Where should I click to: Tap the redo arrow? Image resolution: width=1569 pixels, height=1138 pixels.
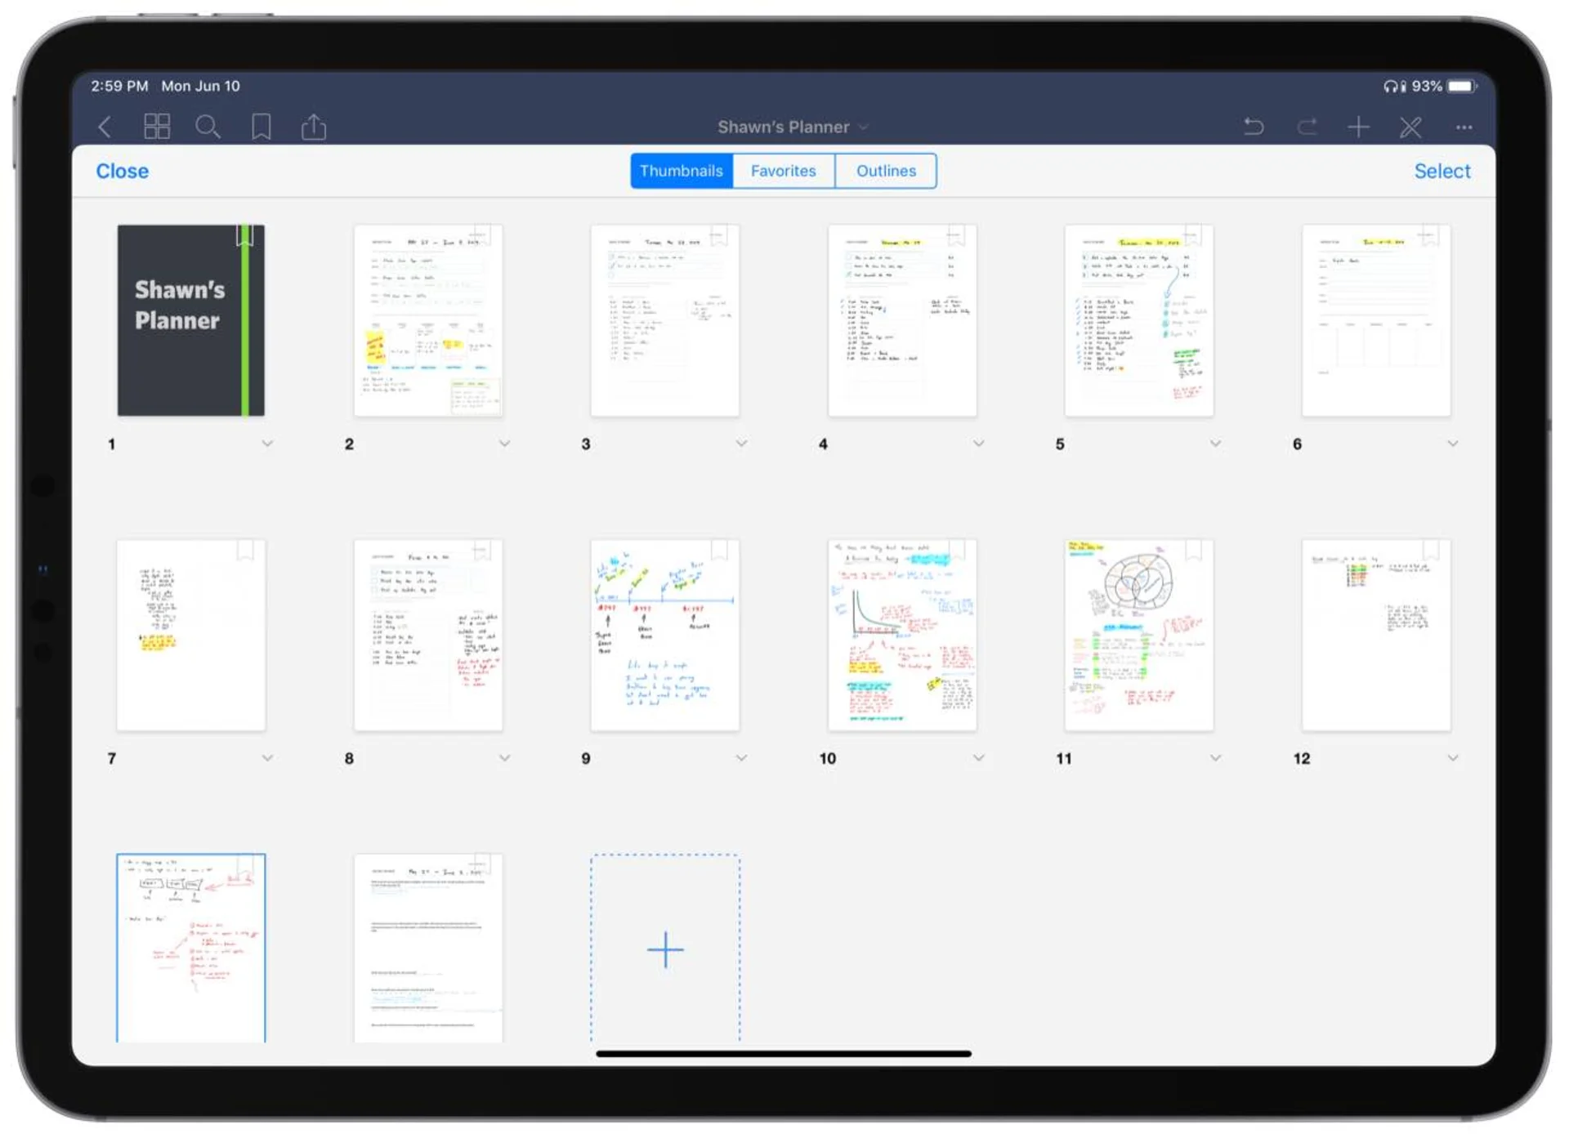pyautogui.click(x=1307, y=127)
